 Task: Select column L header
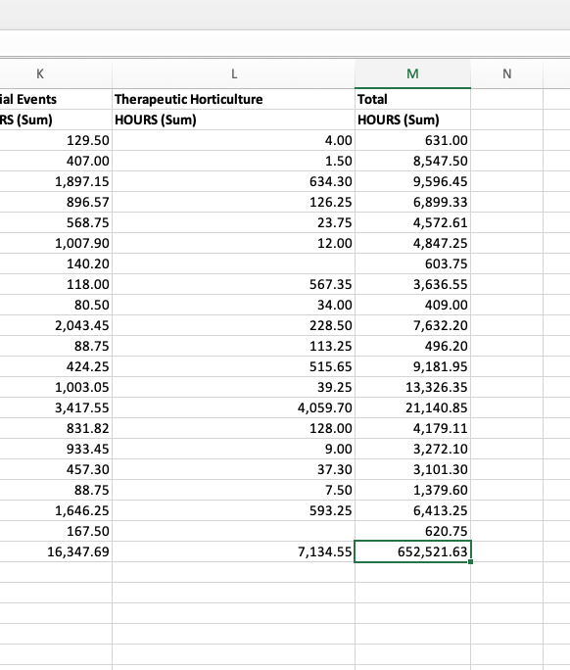coord(234,73)
